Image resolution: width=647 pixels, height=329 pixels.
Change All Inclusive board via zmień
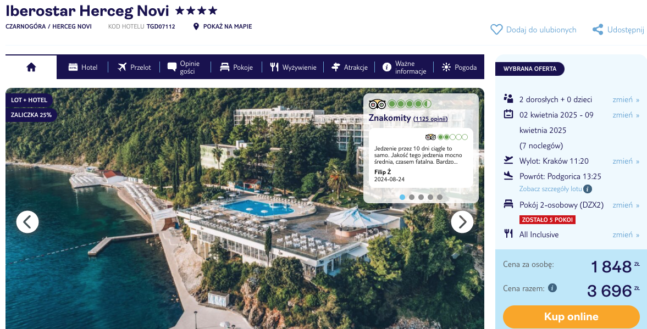click(626, 235)
